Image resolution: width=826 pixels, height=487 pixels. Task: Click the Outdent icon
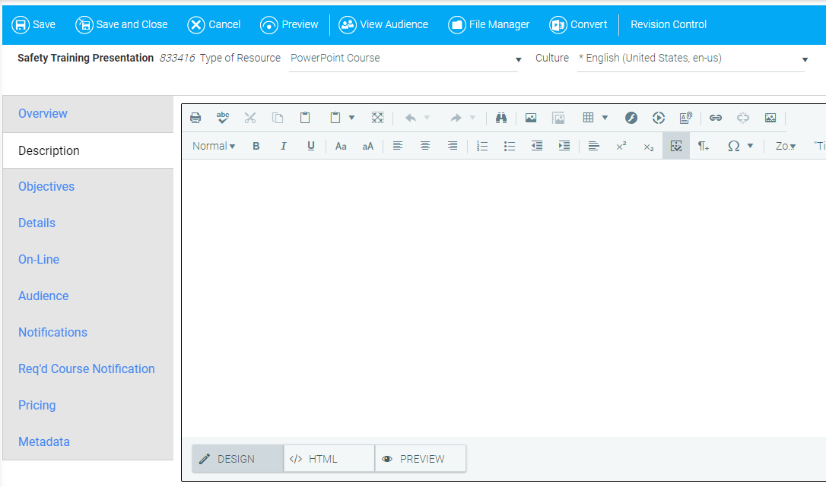537,146
